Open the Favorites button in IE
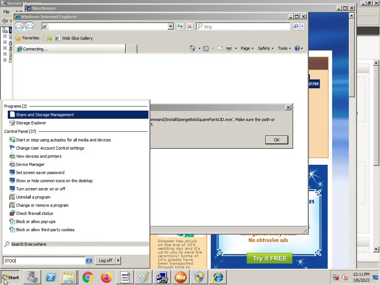 point(27,38)
